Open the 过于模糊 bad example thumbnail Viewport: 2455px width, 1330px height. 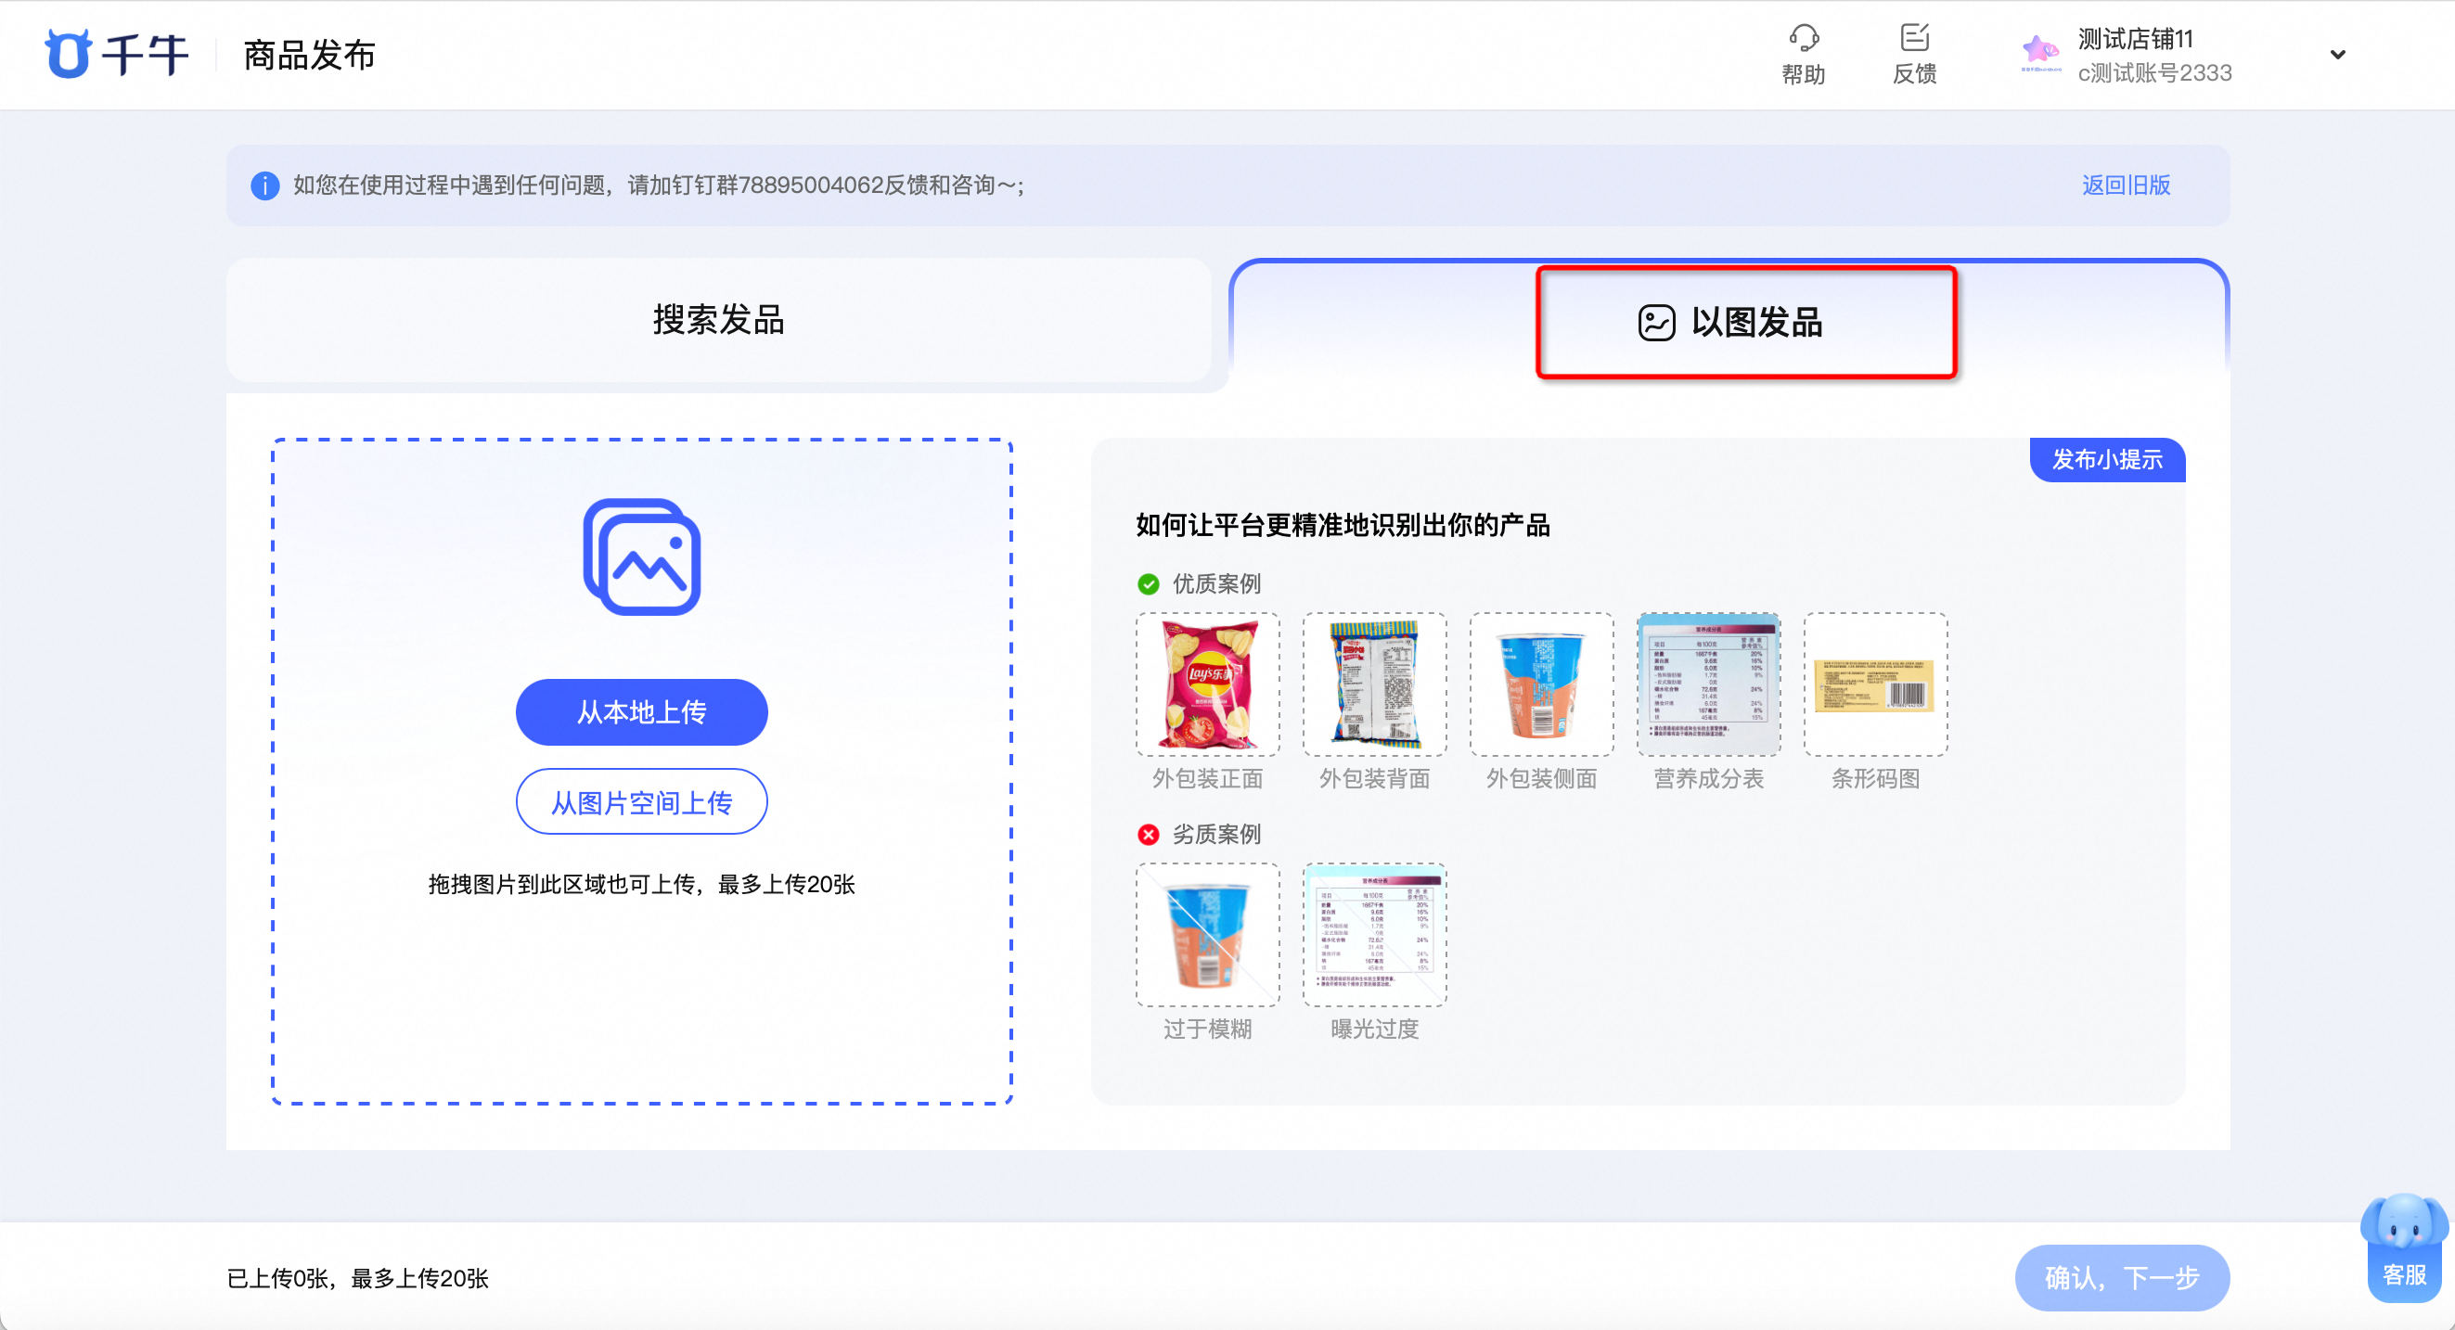[x=1207, y=935]
